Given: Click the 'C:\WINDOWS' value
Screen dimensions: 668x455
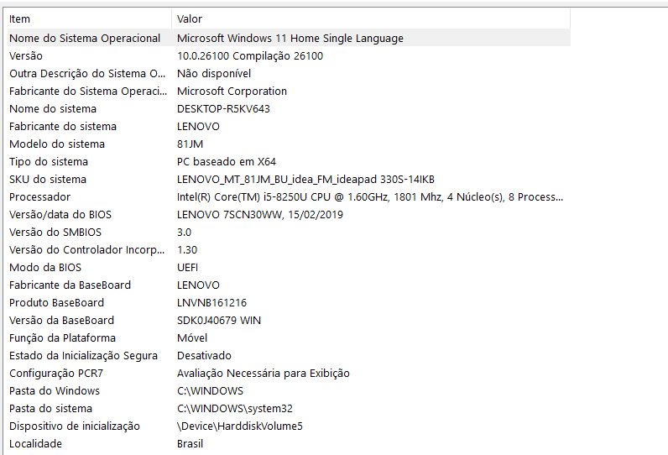Looking at the screenshot, I should point(210,391).
